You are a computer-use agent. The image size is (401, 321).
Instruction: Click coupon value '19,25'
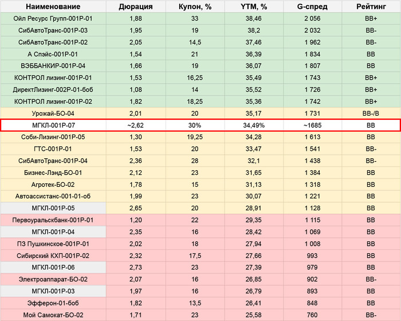pos(195,137)
